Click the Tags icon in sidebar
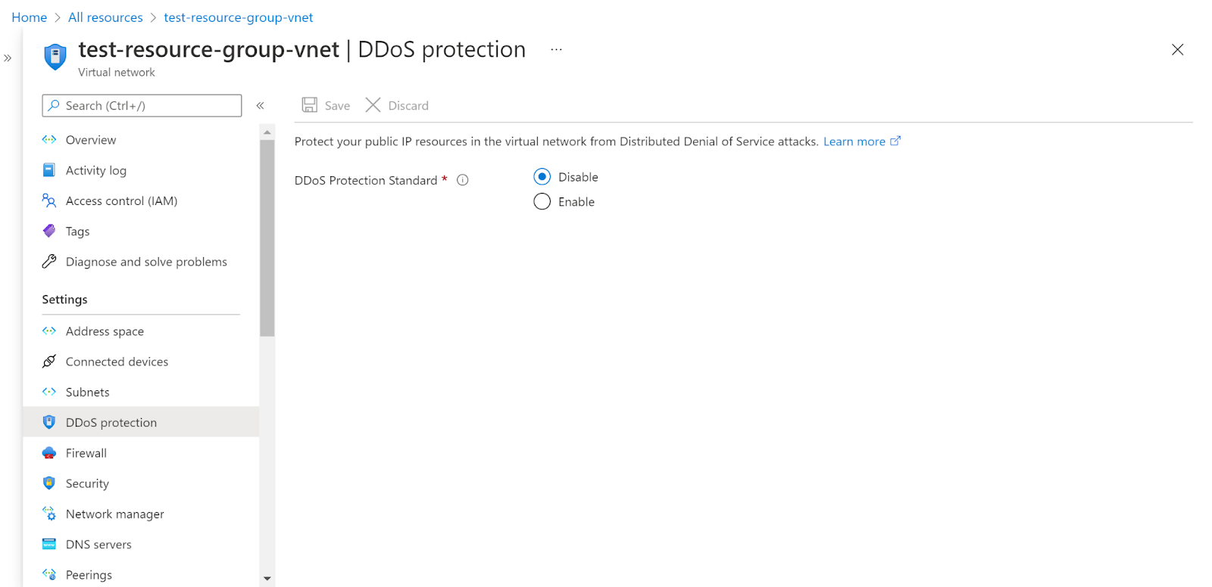Viewport: 1212px width, 587px height. (49, 231)
